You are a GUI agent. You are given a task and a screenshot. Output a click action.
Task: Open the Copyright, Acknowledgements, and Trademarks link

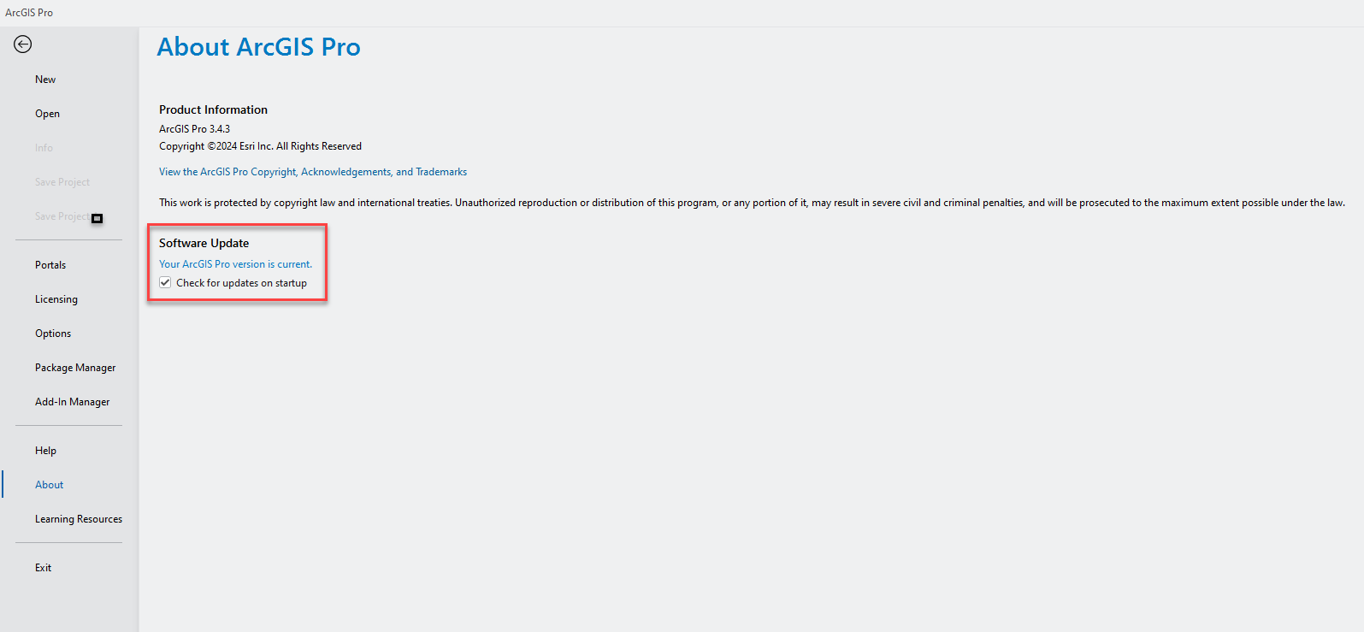point(313,172)
